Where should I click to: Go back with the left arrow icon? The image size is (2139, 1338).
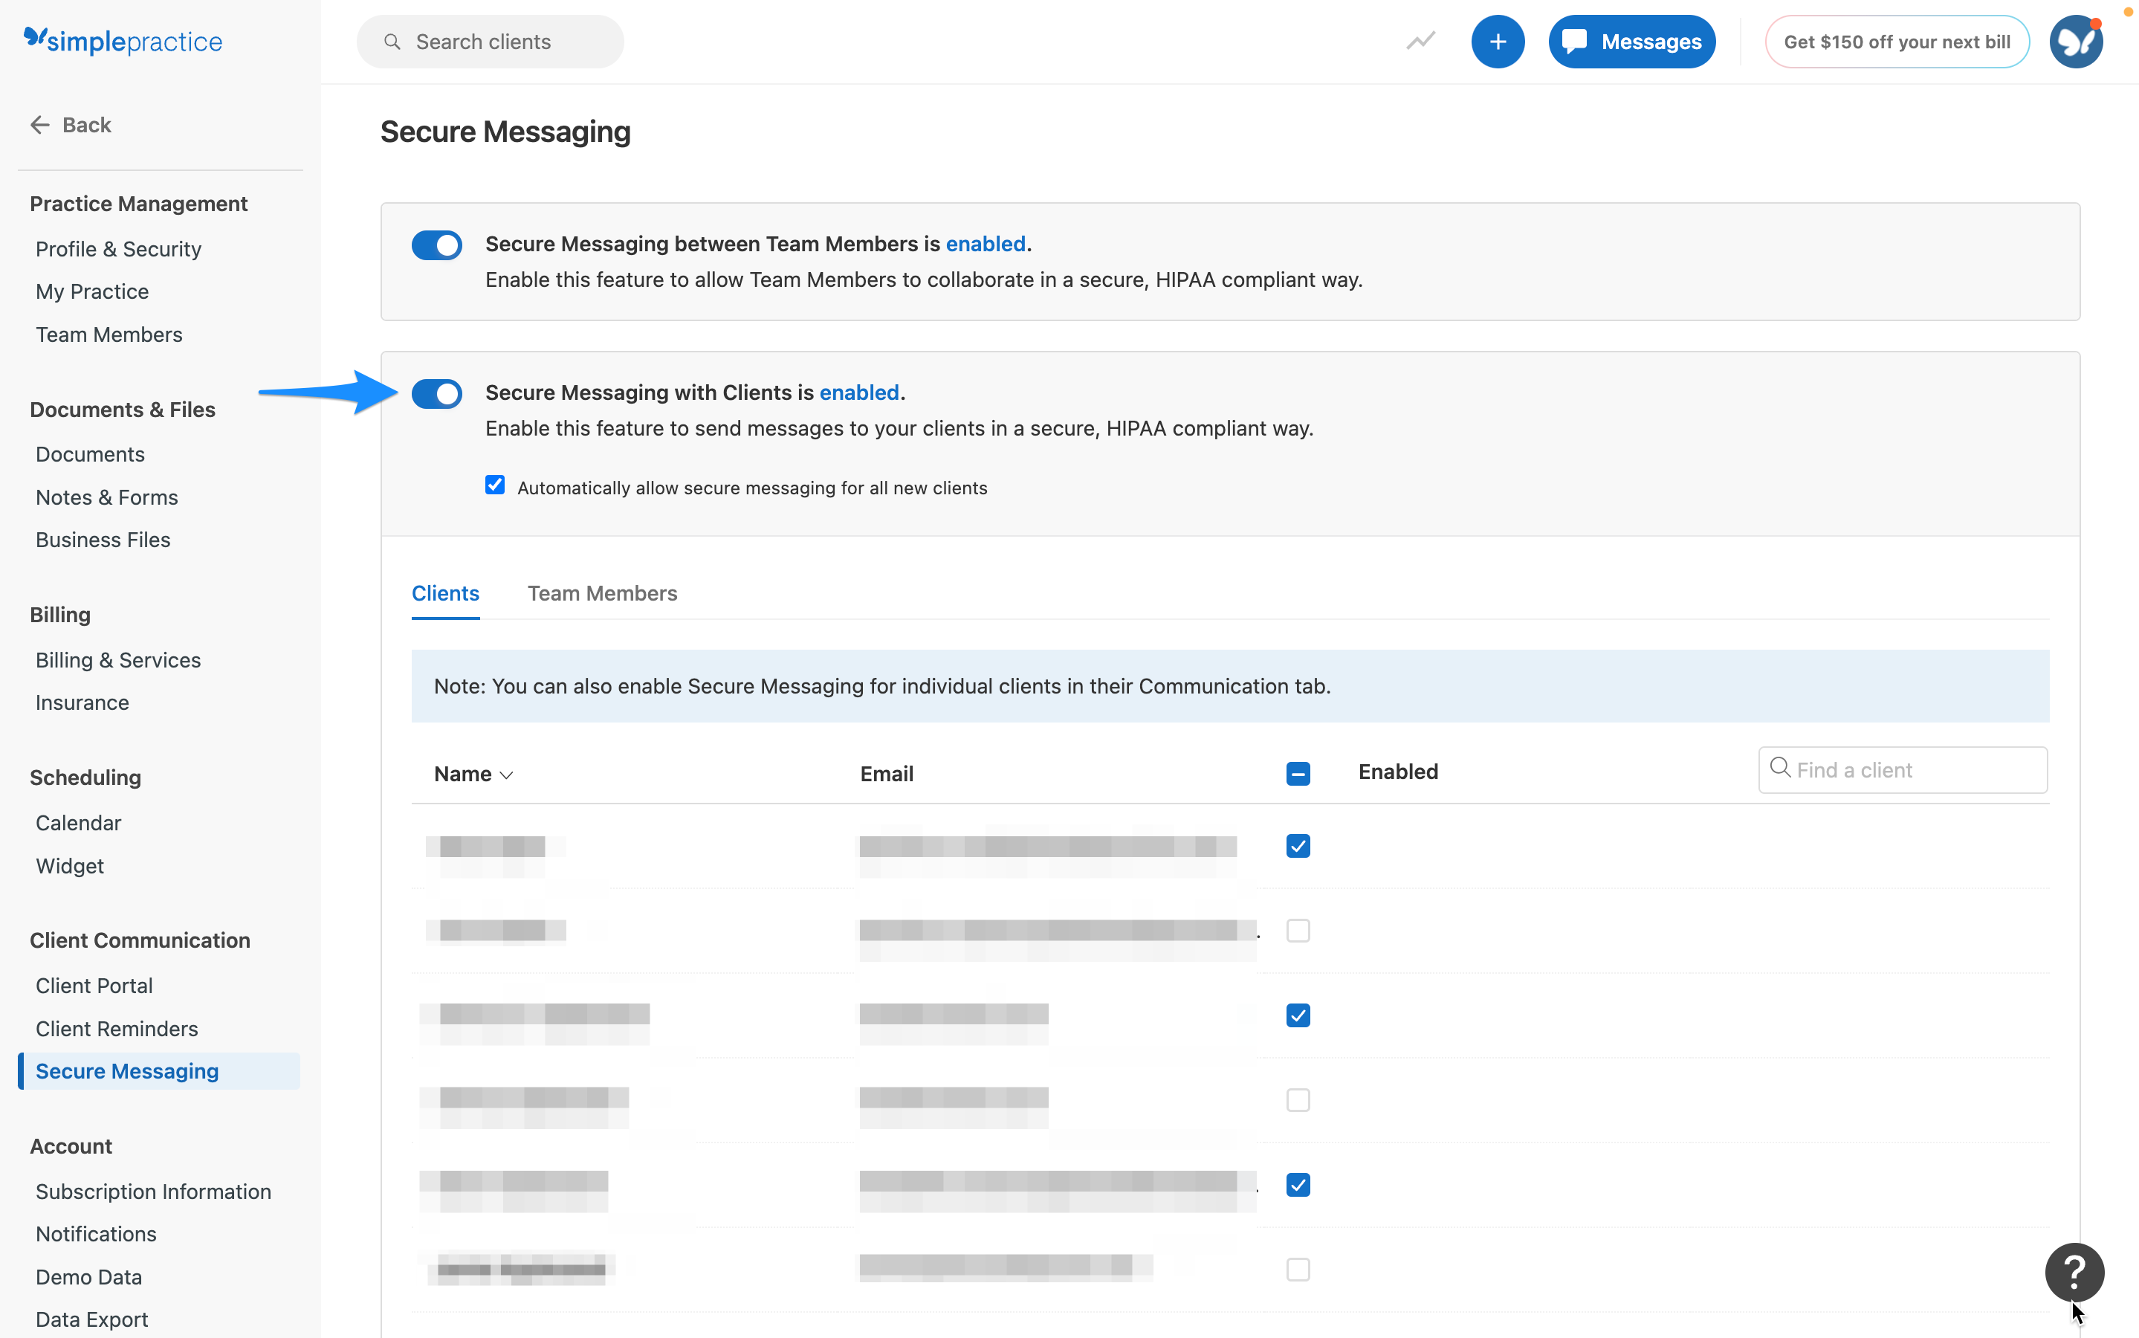pos(40,124)
